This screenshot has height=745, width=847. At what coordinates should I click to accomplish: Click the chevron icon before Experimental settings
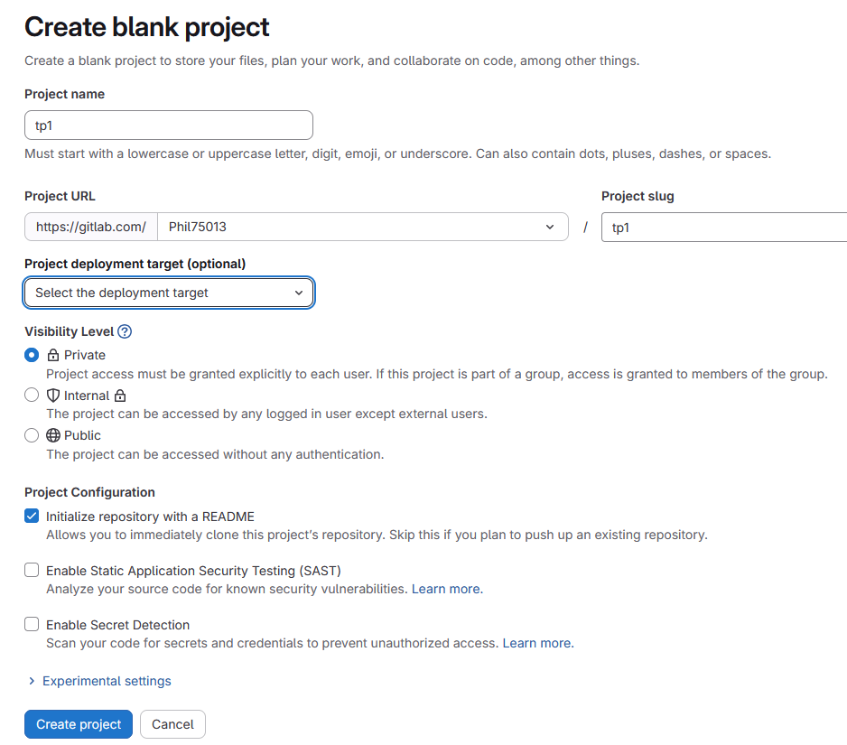coord(32,681)
